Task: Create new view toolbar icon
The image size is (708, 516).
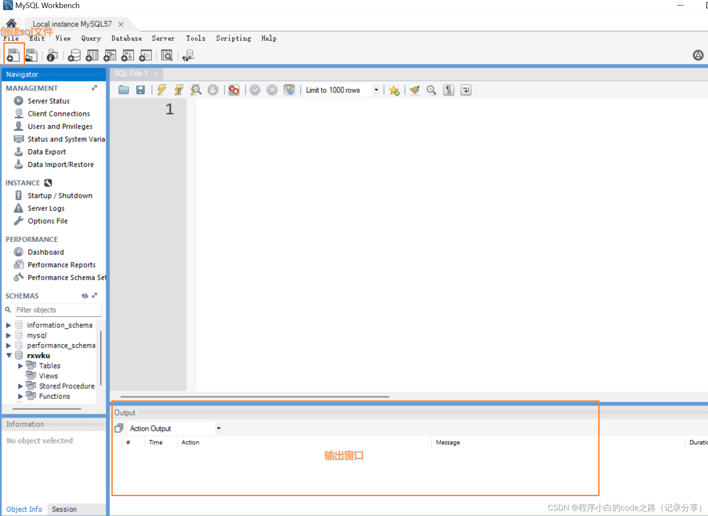Action: point(110,55)
